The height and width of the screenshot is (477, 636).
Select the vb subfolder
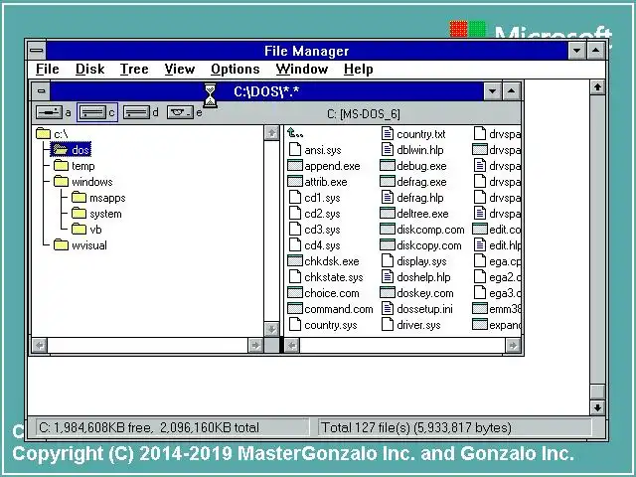[86, 230]
